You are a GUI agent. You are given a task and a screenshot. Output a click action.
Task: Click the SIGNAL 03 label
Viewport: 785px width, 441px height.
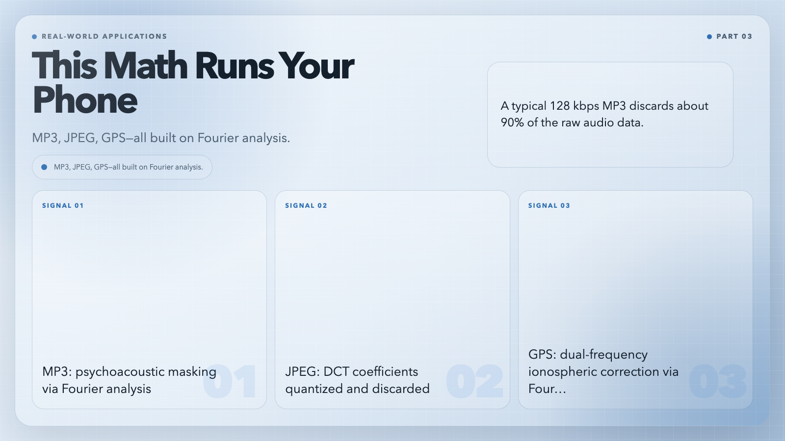pyautogui.click(x=549, y=205)
